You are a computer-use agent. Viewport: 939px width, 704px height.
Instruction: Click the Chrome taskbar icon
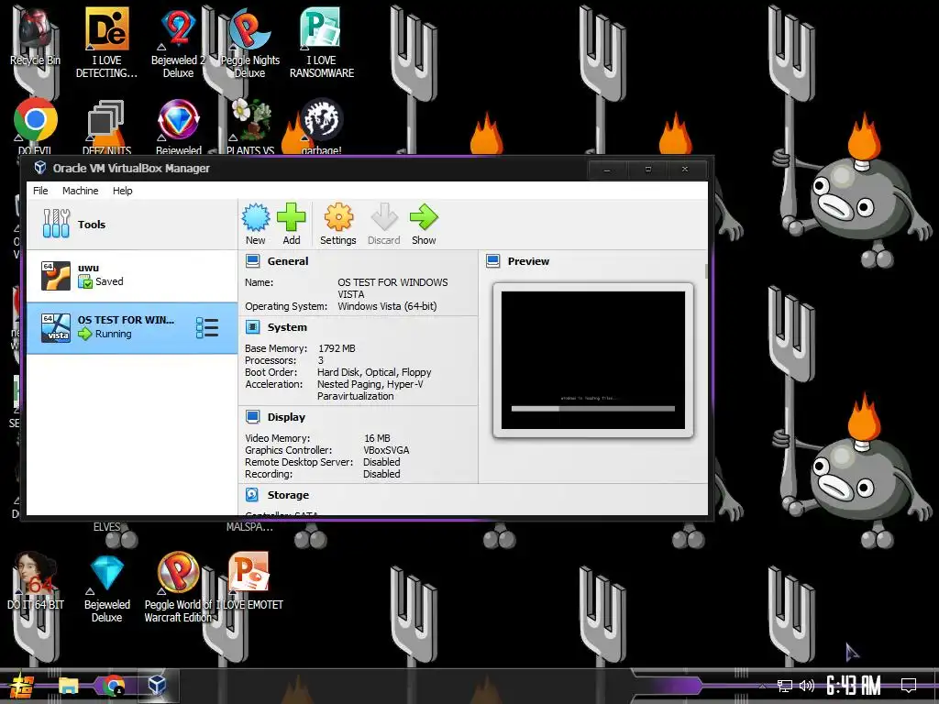[x=113, y=686]
